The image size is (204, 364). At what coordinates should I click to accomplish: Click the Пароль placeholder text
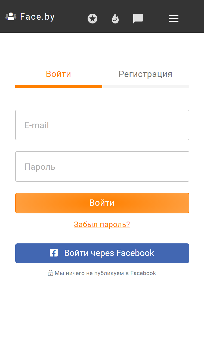pyautogui.click(x=40, y=167)
